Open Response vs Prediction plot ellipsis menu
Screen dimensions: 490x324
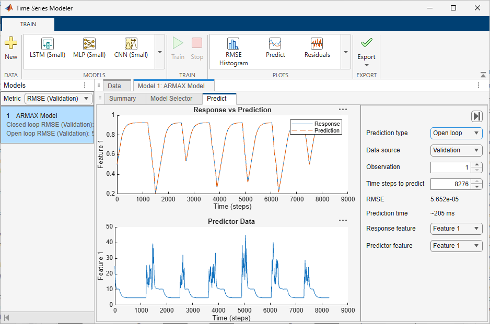point(343,109)
